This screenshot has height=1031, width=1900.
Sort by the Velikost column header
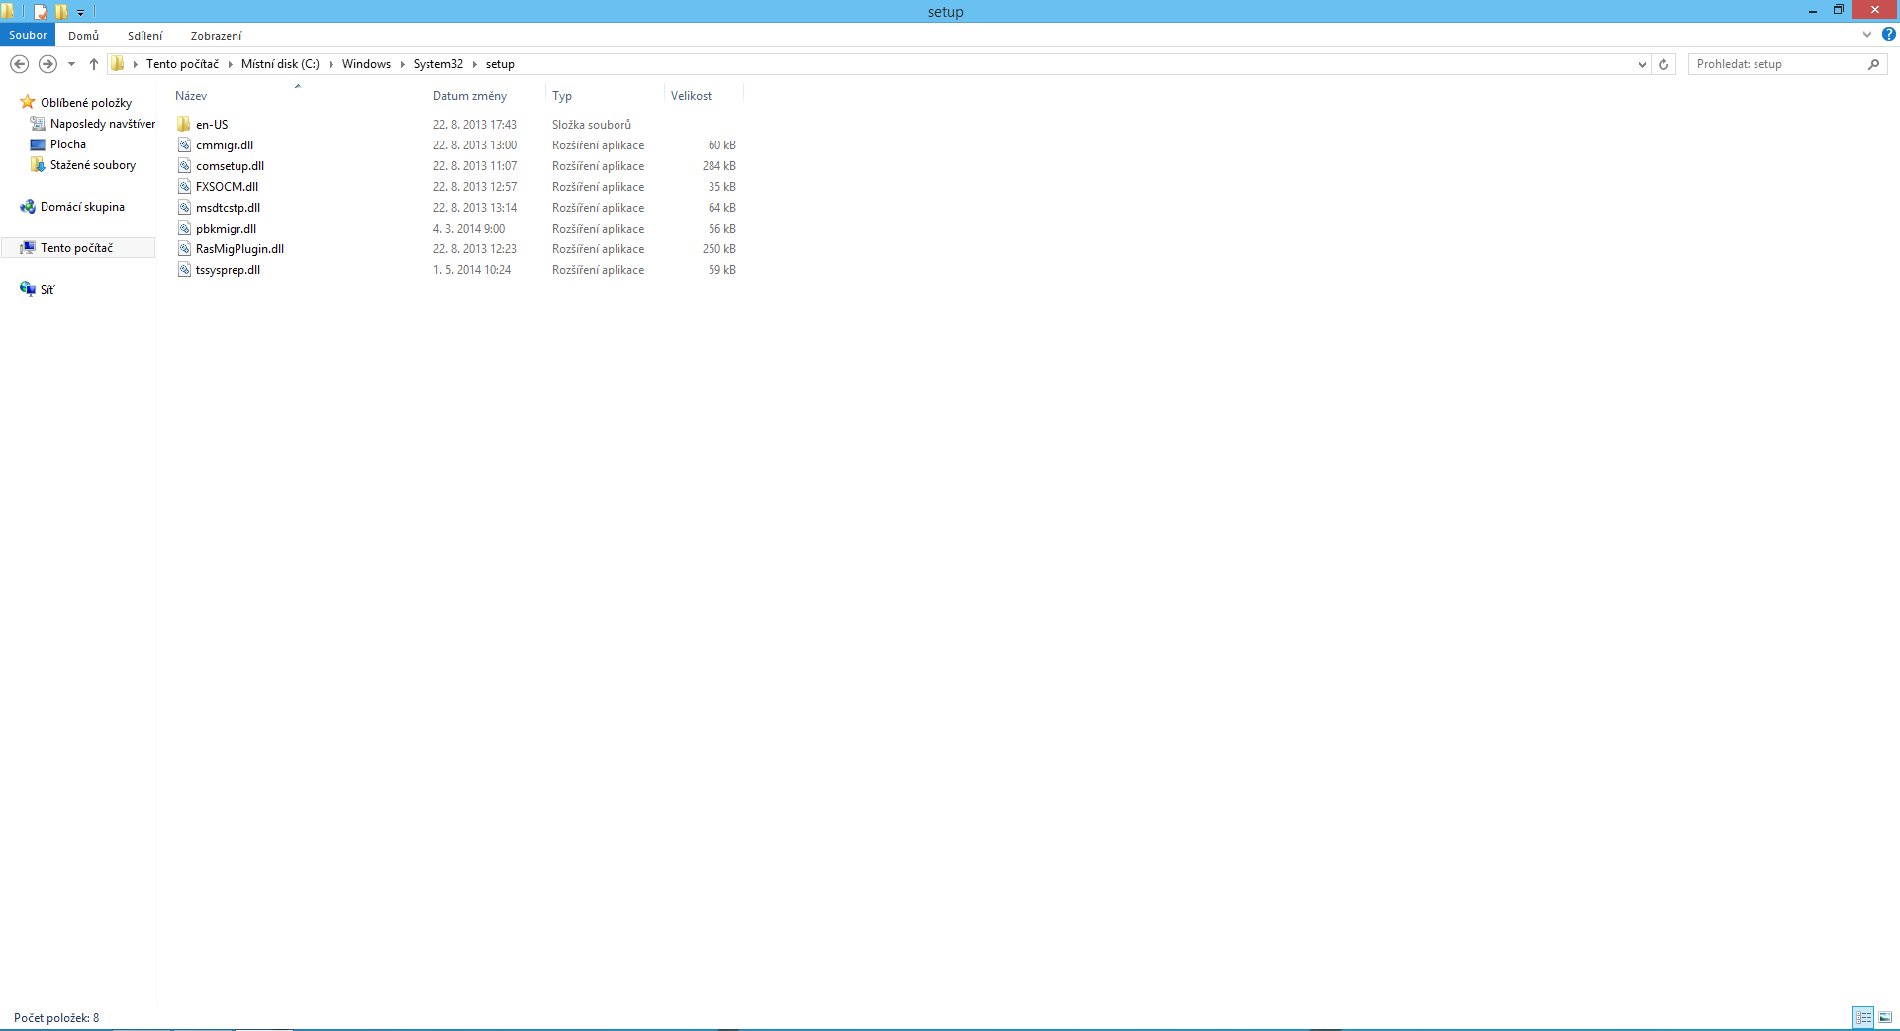pos(704,96)
